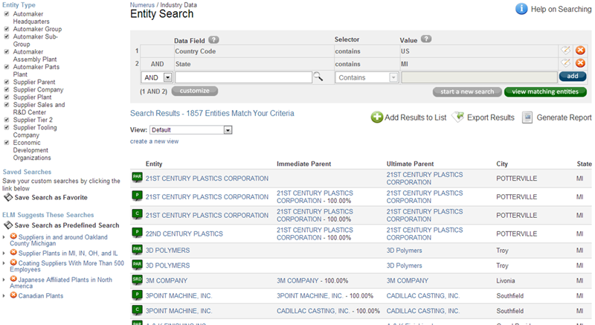
Task: Uncheck the Automaker Group checkbox
Action: click(7, 29)
